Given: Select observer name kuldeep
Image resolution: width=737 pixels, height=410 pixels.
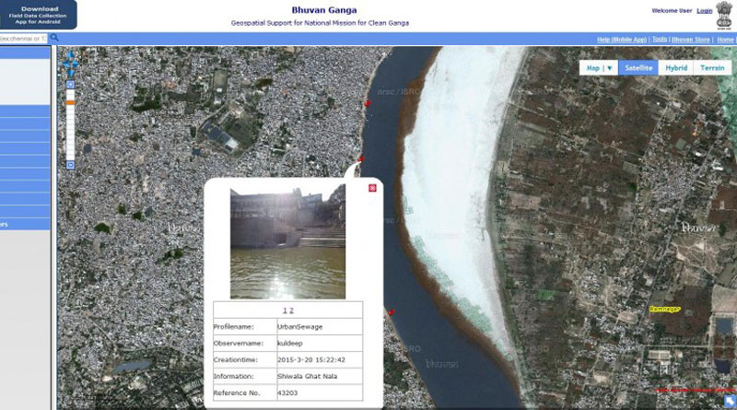Looking at the screenshot, I should point(290,344).
